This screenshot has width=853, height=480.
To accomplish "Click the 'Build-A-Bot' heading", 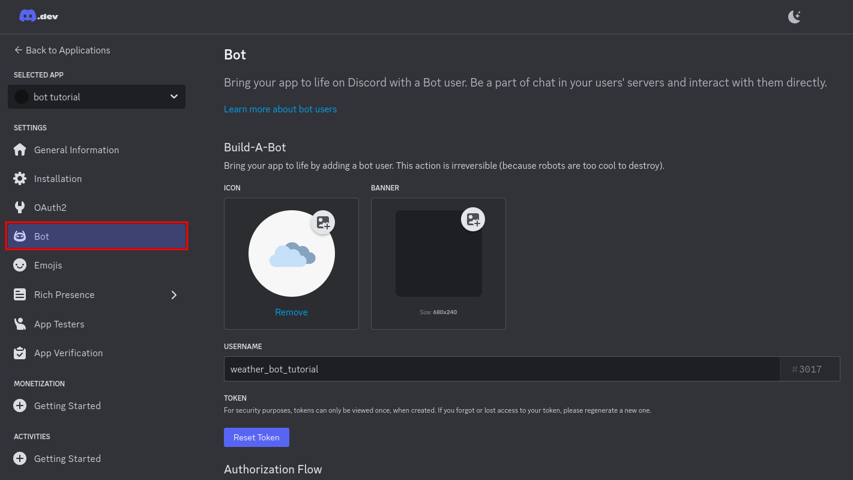I will click(255, 147).
